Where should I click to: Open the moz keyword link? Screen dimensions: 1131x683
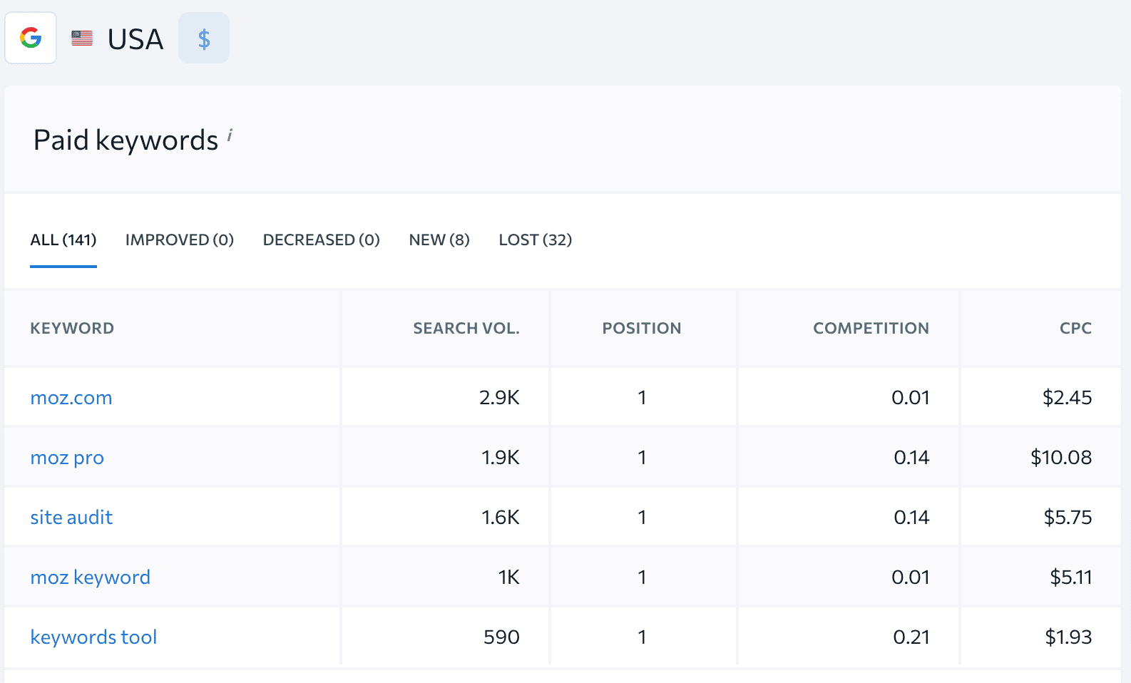coord(91,577)
